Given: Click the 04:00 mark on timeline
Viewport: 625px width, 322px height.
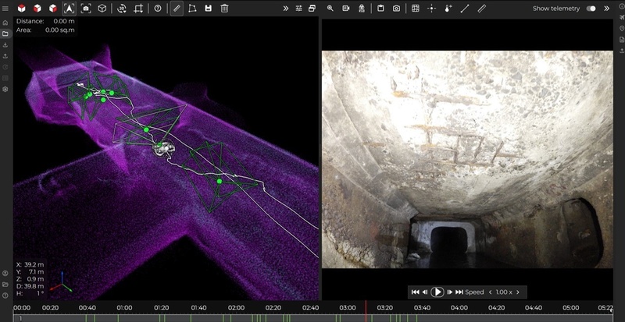Looking at the screenshot, I should point(459,308).
